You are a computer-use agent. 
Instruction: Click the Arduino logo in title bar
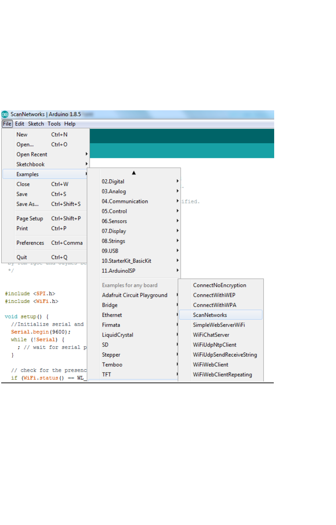(x=5, y=114)
